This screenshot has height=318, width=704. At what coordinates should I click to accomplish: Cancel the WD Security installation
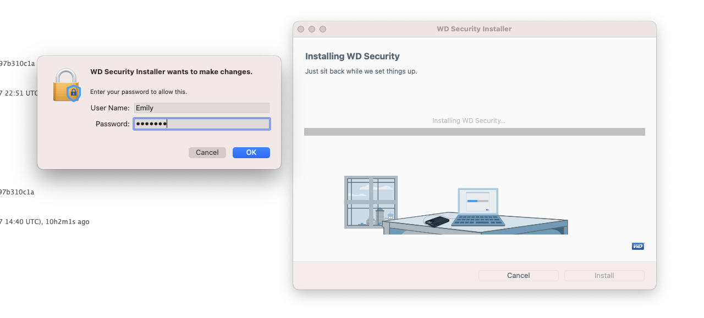(x=519, y=276)
